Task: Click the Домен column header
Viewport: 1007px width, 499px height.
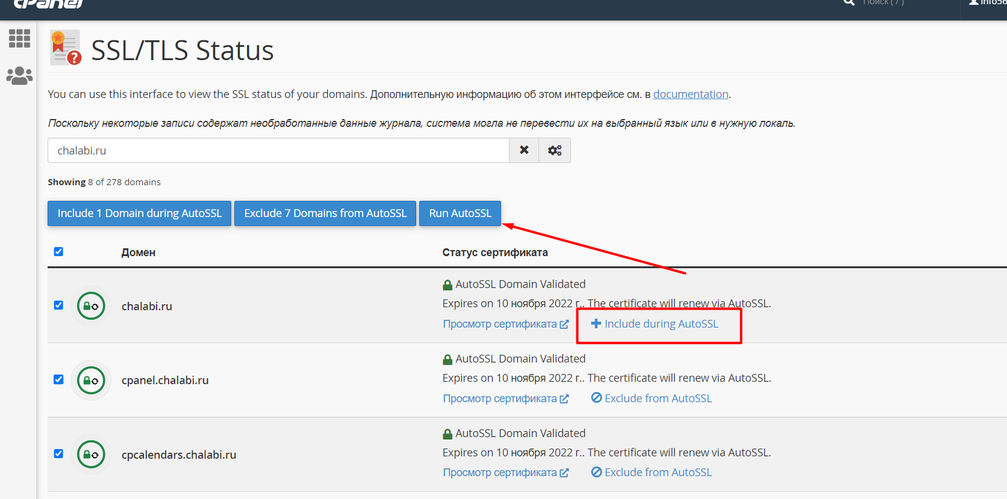Action: pos(139,253)
